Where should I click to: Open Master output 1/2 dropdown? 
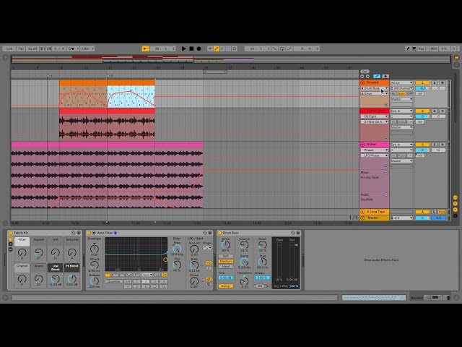coord(401,218)
